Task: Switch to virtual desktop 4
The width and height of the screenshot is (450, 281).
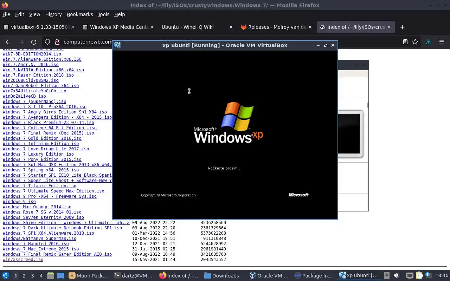Action: pyautogui.click(x=41, y=276)
